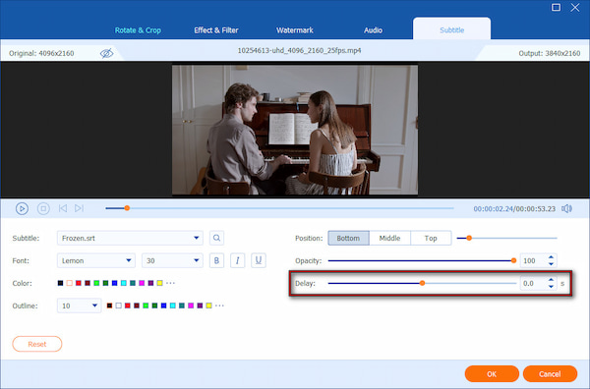Choose red Outline color swatch

[x=128, y=306]
